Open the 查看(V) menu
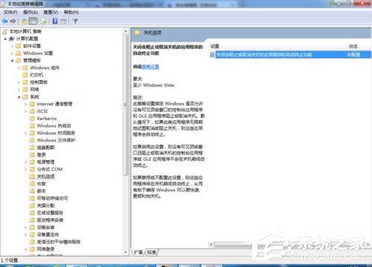 click(51, 12)
